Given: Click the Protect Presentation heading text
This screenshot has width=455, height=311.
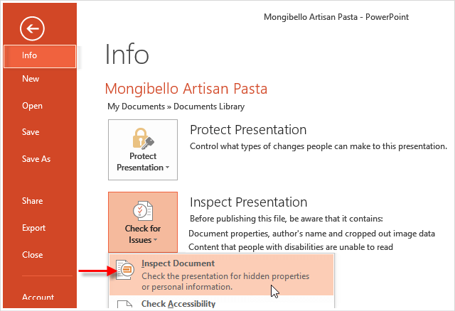Looking at the screenshot, I should click(248, 129).
